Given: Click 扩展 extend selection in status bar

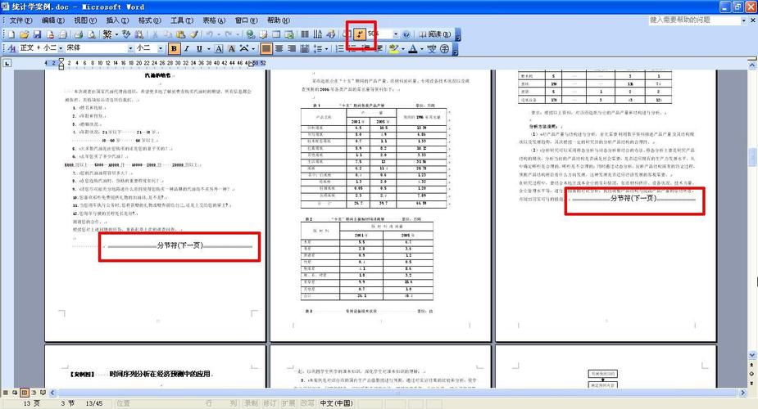Looking at the screenshot, I should (x=288, y=403).
